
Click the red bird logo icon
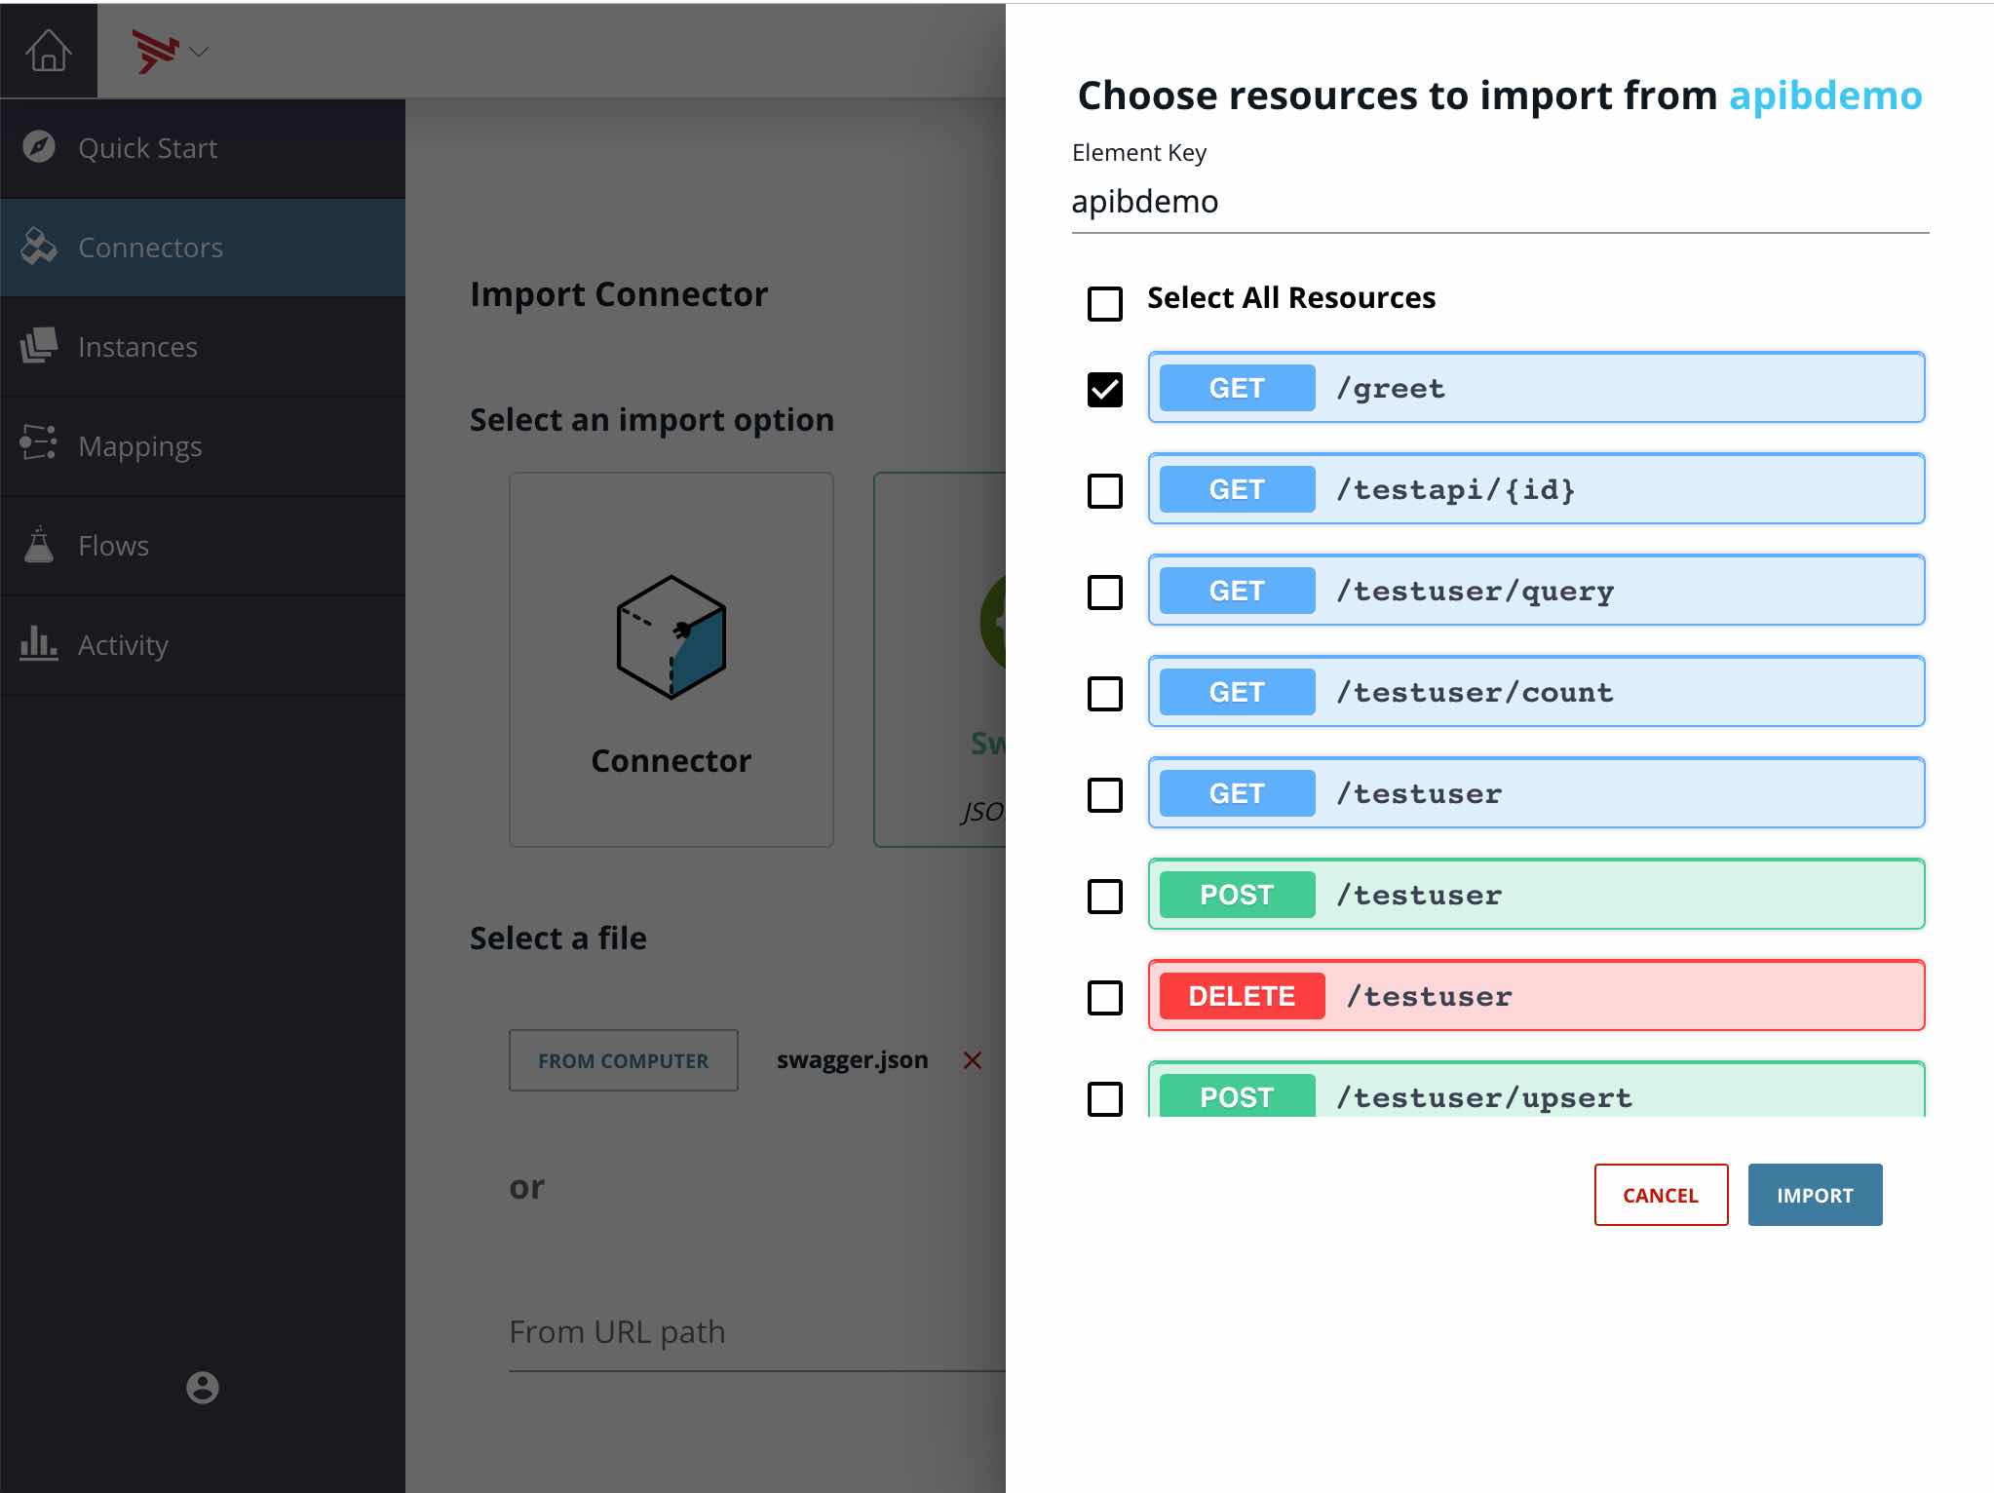[156, 52]
